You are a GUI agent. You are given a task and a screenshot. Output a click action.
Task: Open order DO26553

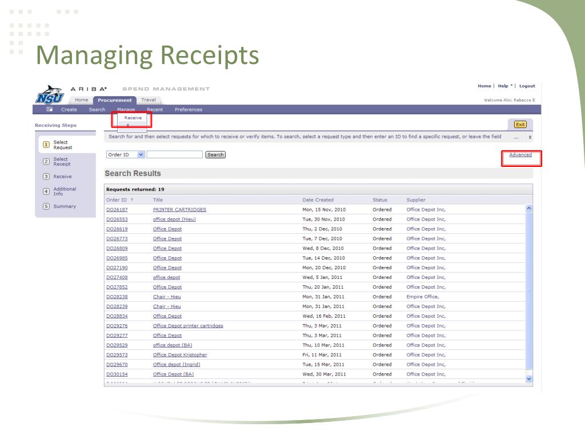117,219
